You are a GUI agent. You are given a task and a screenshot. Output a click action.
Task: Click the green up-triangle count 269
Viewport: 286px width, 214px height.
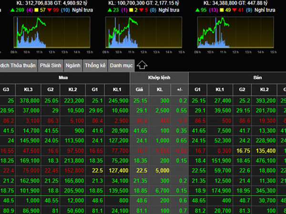(x=17, y=10)
